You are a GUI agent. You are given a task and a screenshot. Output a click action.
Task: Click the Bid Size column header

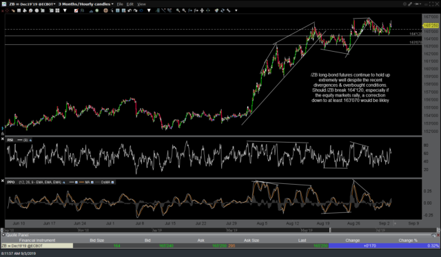click(96, 240)
